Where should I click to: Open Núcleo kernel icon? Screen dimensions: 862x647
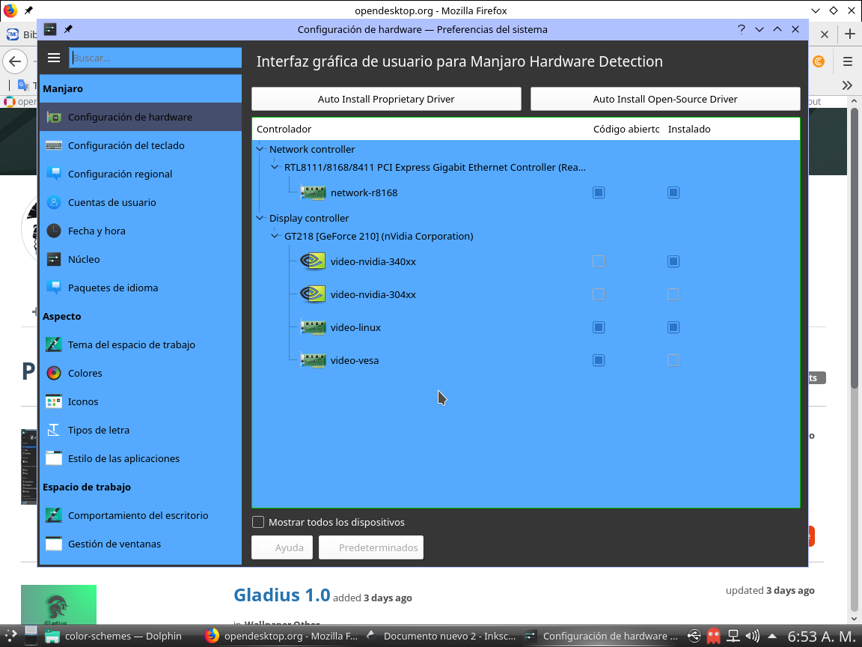(x=54, y=259)
